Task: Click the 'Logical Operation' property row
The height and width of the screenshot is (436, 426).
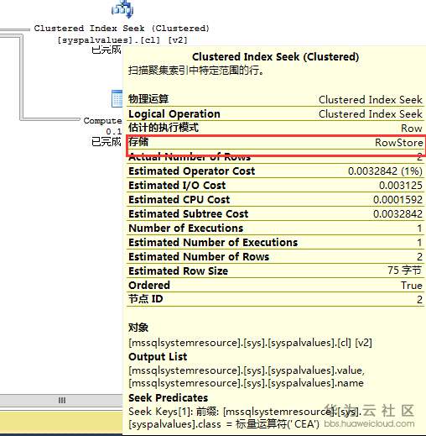Action: point(275,114)
